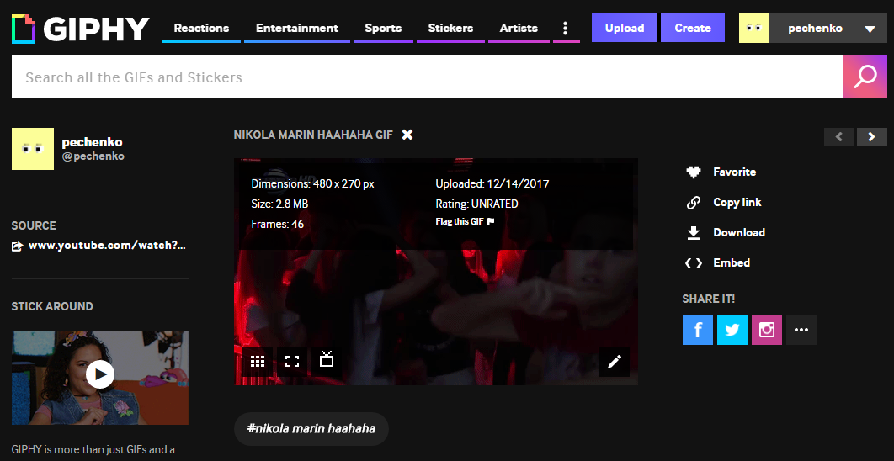Play the Stick Around video thumbnail
Screen dimensions: 894x461
(x=100, y=374)
